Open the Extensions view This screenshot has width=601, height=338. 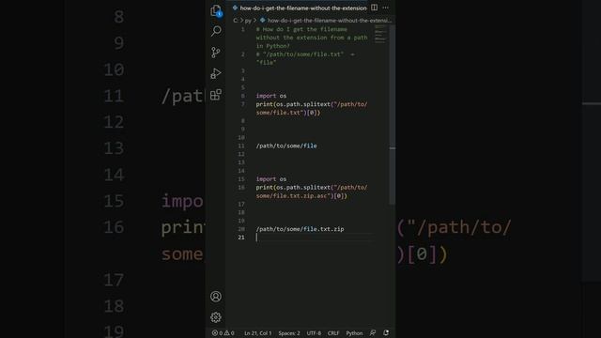coord(216,95)
